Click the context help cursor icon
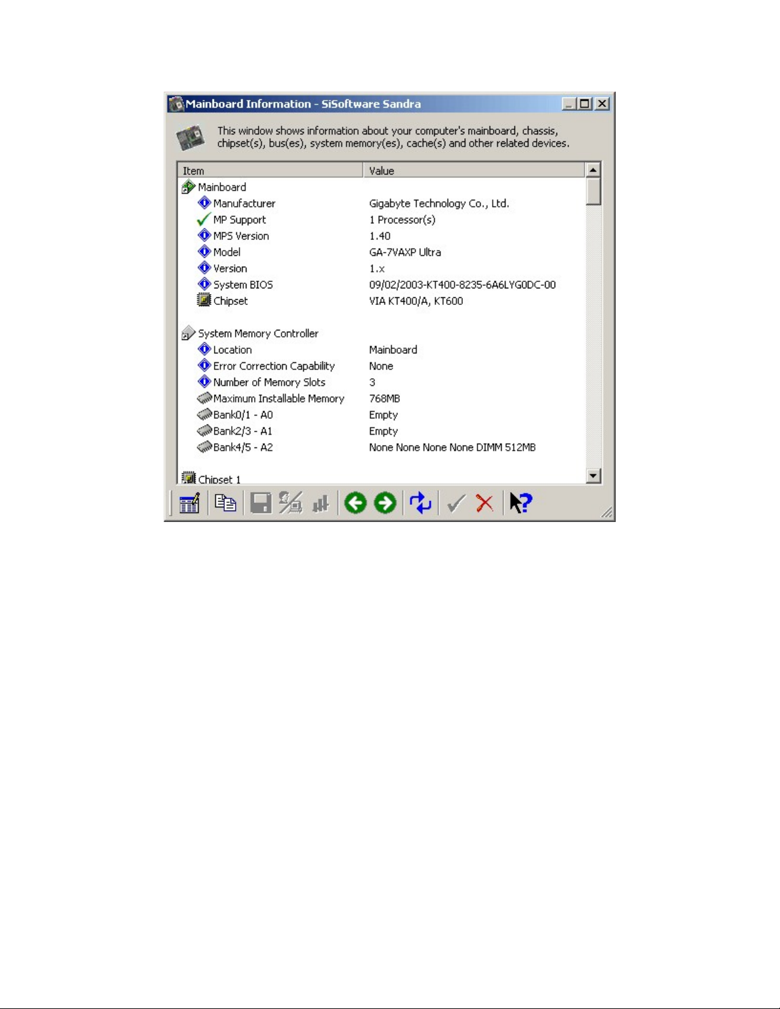Image resolution: width=780 pixels, height=1009 pixels. (520, 504)
